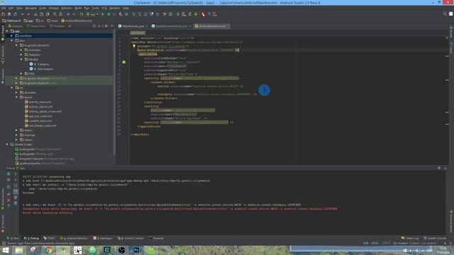Open the Terminal tool window tab

156,238
